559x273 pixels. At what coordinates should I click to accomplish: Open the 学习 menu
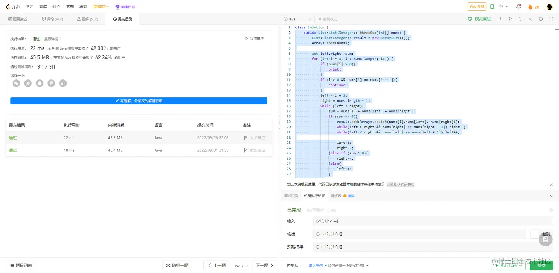(x=30, y=7)
